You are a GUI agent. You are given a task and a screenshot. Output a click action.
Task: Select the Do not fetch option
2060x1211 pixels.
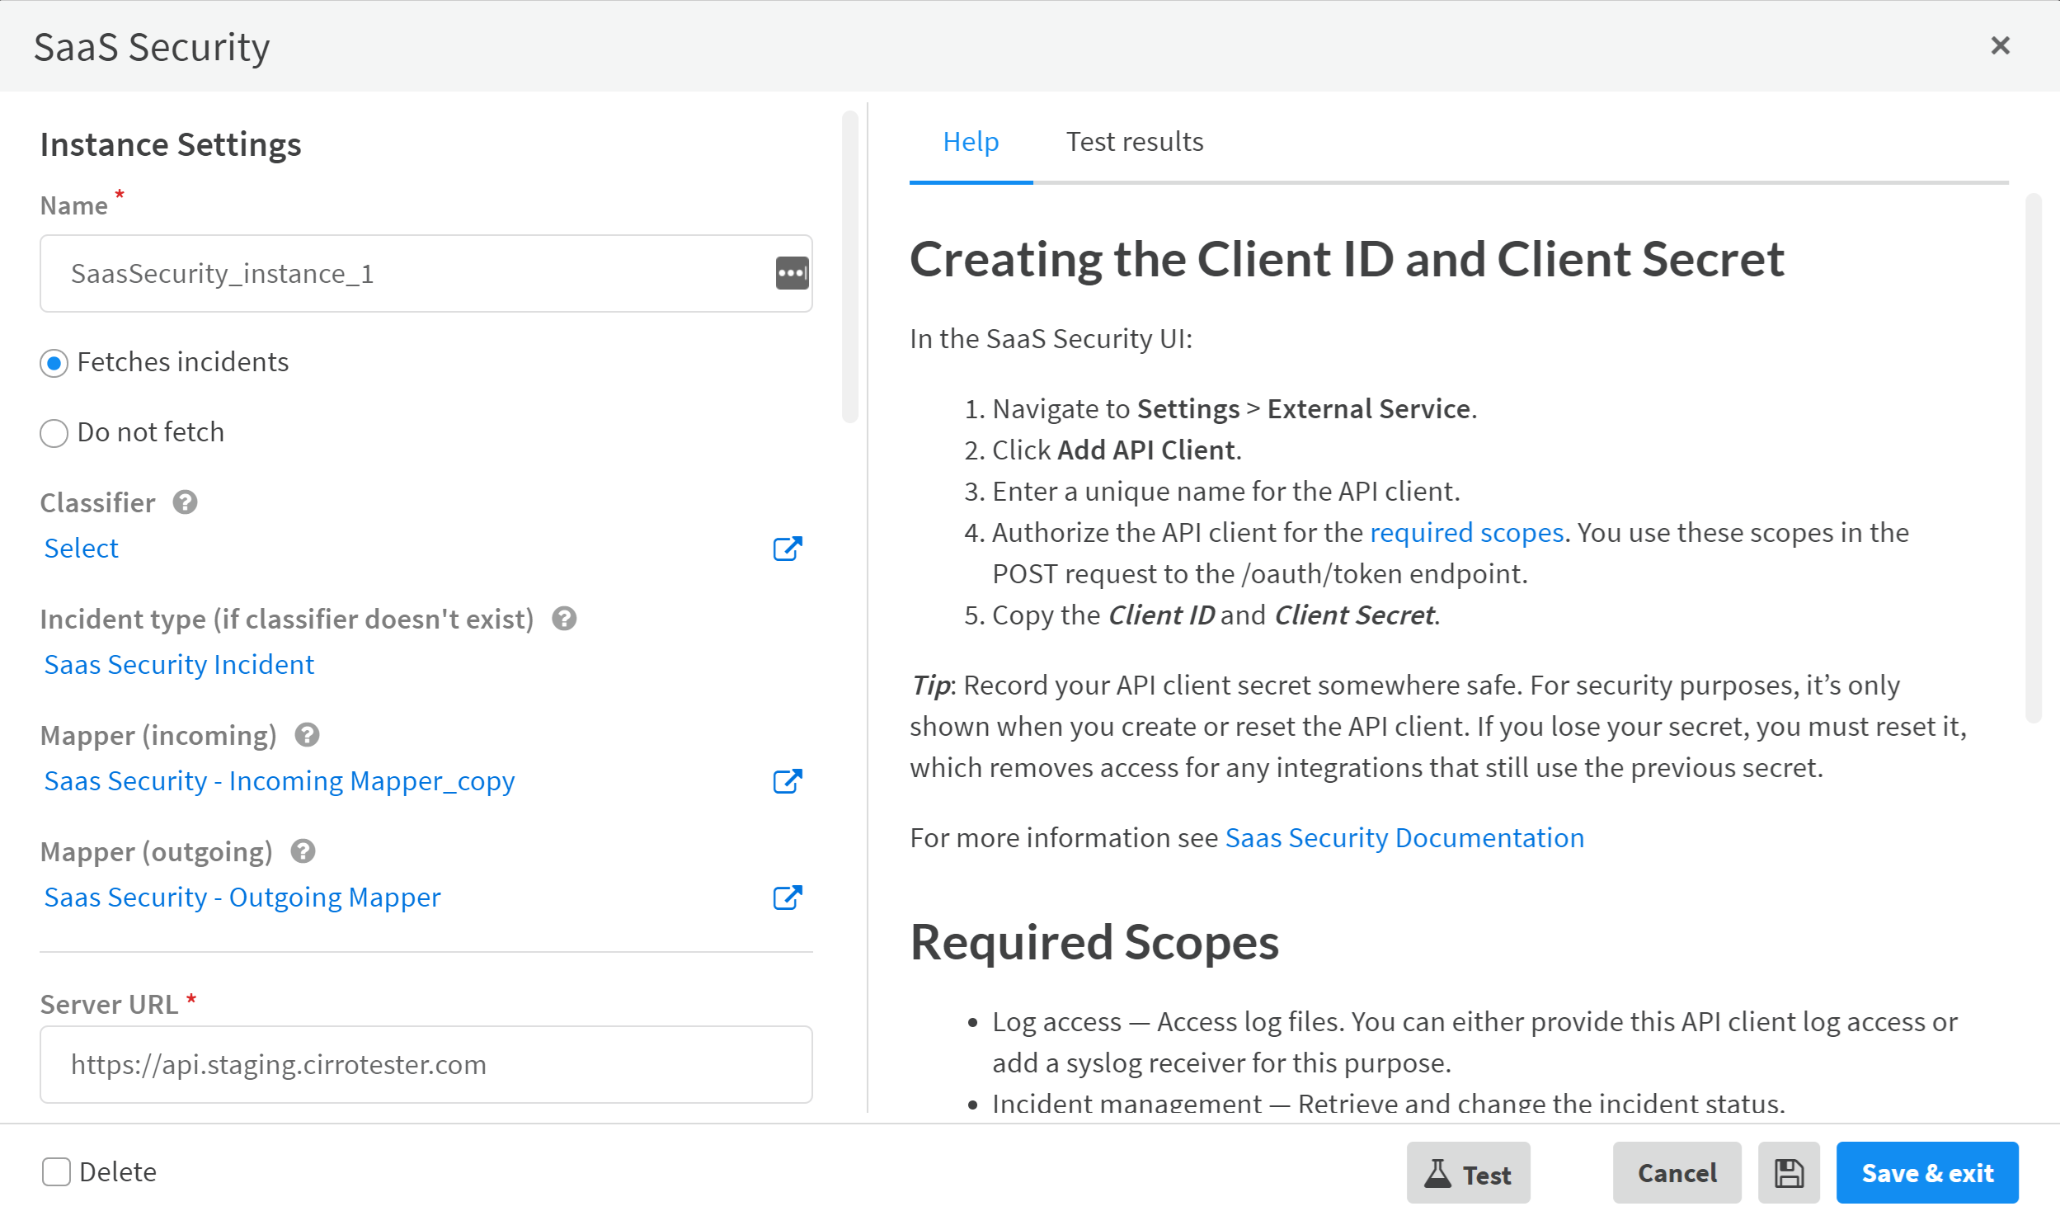coord(54,433)
